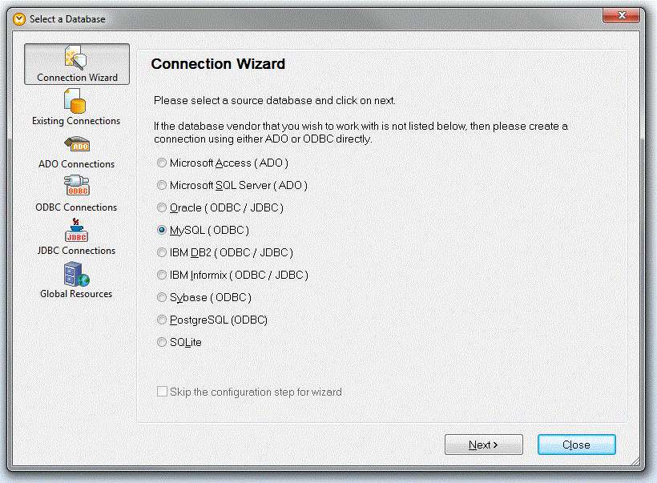Open the ADO Connections icon
Image resolution: width=657 pixels, height=483 pixels.
pyautogui.click(x=76, y=144)
